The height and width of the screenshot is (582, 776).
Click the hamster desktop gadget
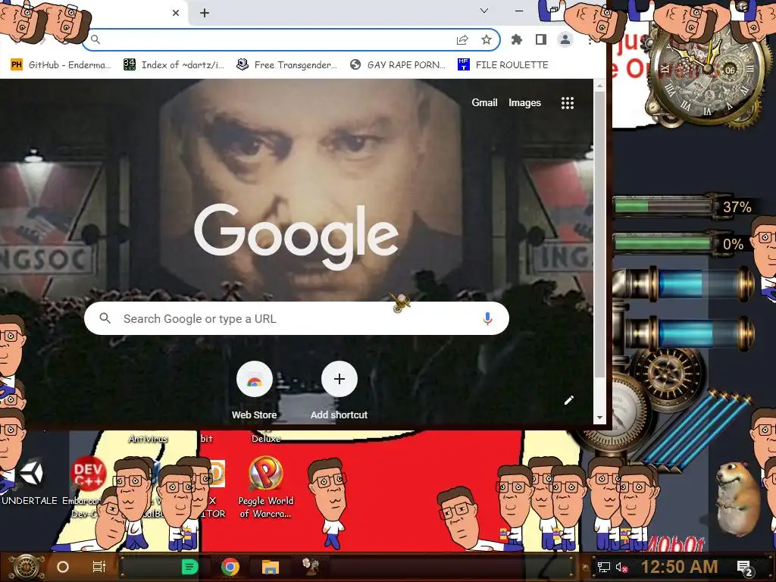click(738, 497)
